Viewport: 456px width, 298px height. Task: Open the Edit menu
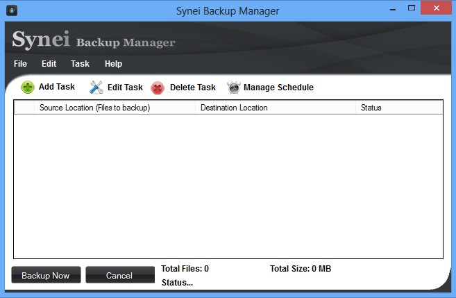49,64
